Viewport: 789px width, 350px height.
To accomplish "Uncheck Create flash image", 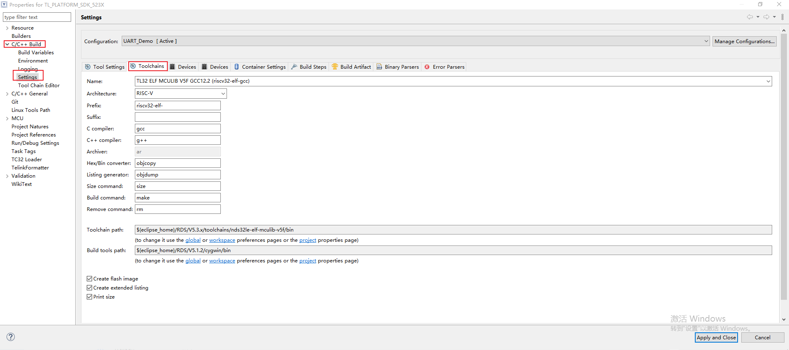I will [x=90, y=279].
